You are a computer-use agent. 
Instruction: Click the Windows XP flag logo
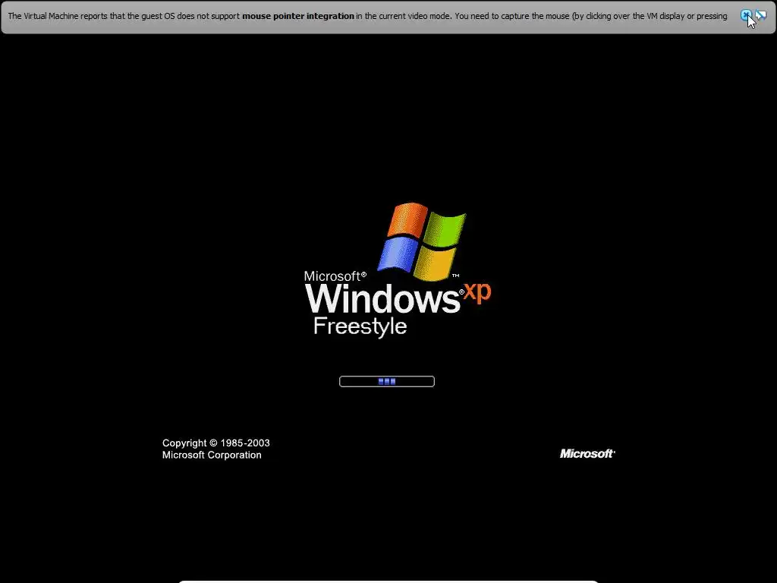pos(422,241)
